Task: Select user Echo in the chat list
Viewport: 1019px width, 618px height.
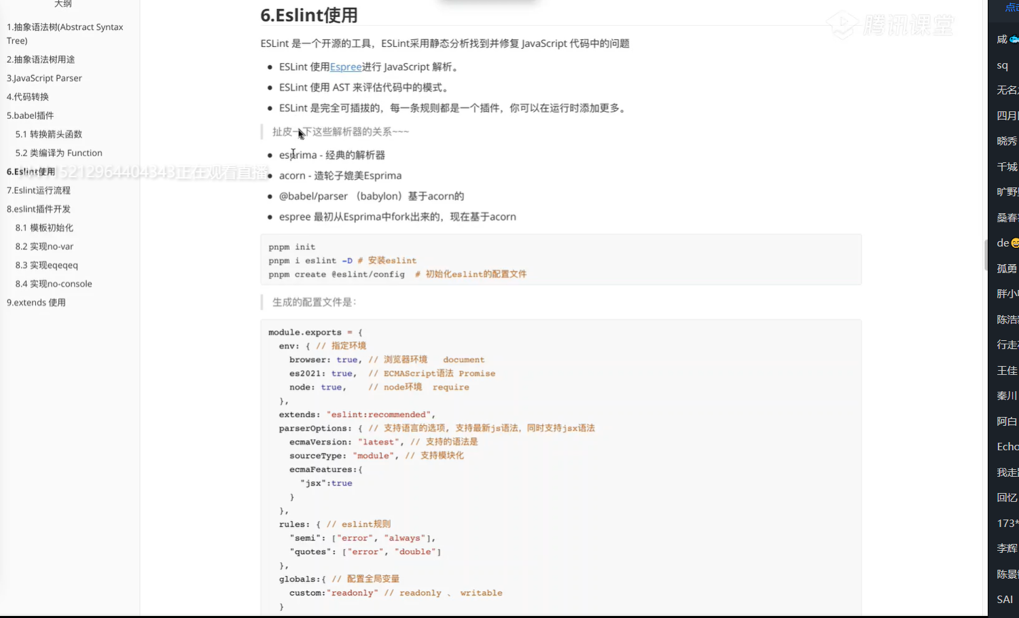Action: point(1007,447)
